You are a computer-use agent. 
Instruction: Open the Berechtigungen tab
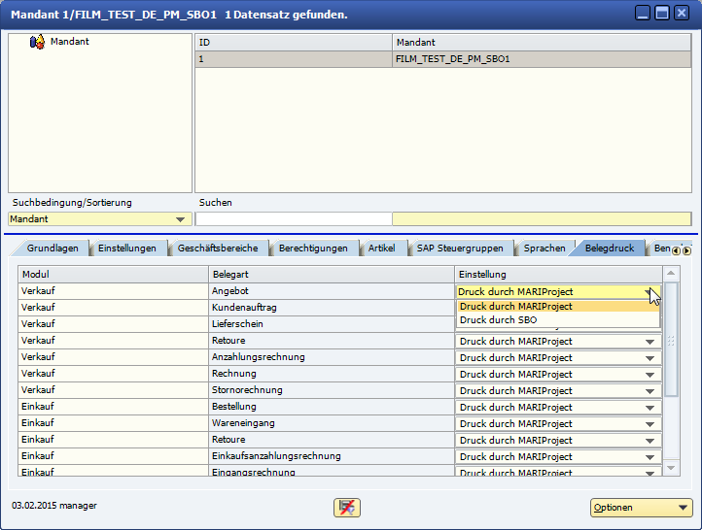[x=312, y=248]
